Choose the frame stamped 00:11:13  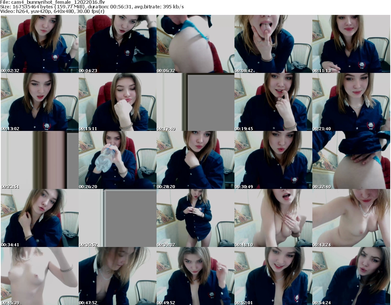351,44
